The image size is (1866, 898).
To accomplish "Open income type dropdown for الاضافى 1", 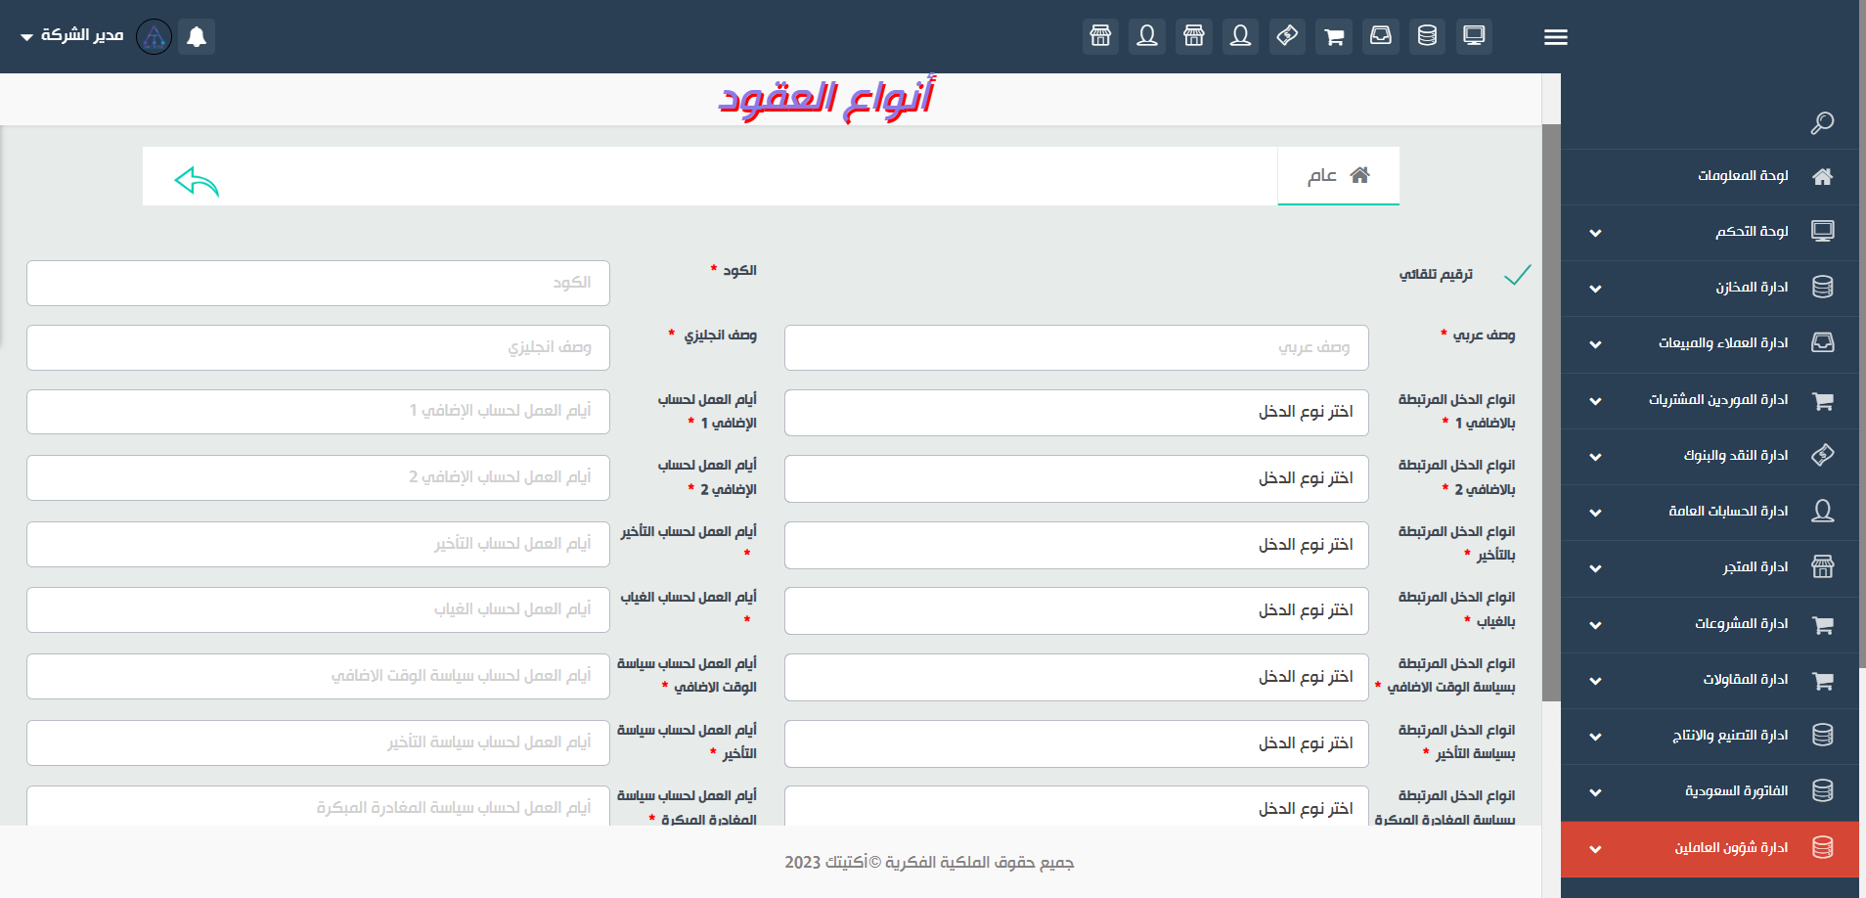I will pyautogui.click(x=1076, y=413).
